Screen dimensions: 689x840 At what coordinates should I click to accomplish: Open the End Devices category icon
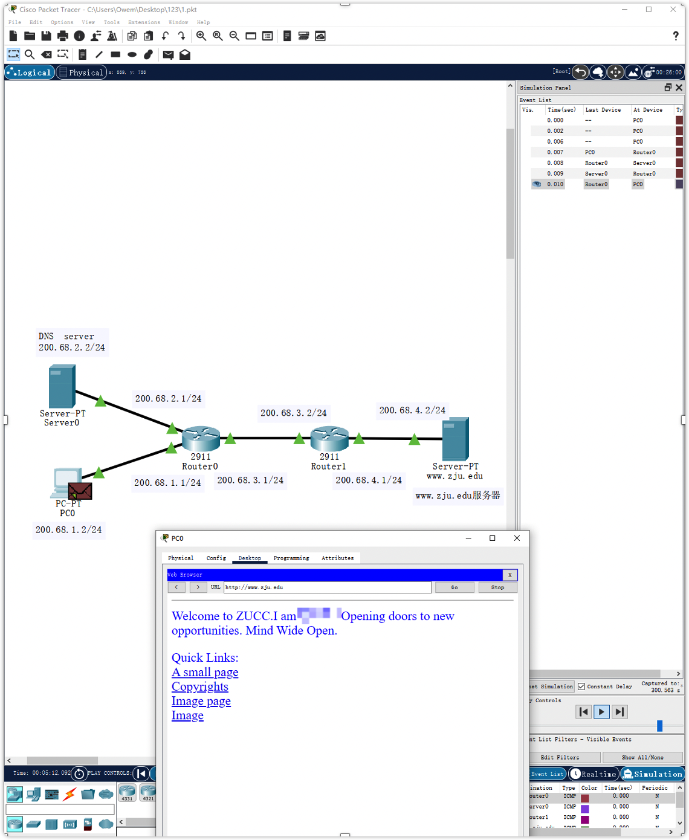pos(33,793)
